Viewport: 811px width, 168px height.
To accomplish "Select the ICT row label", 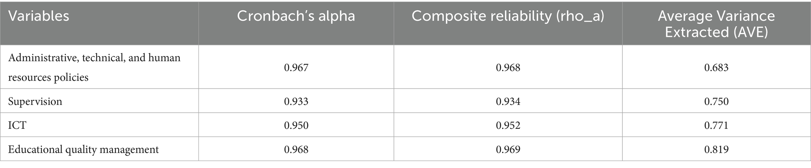I will pos(17,125).
